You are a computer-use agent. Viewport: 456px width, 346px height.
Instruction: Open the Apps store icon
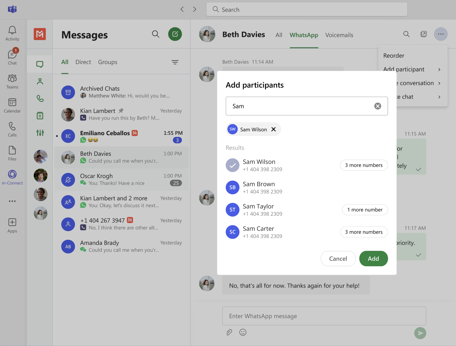click(12, 225)
